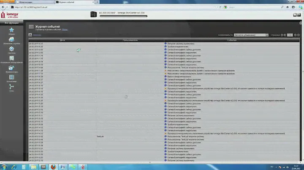
Task: Open Резервное копирование sidebar icon
Action: (11, 59)
